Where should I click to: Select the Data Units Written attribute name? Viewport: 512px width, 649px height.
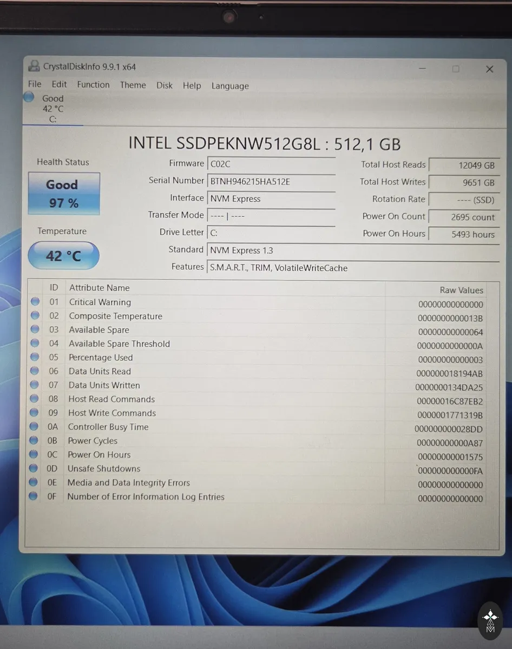[x=104, y=385]
